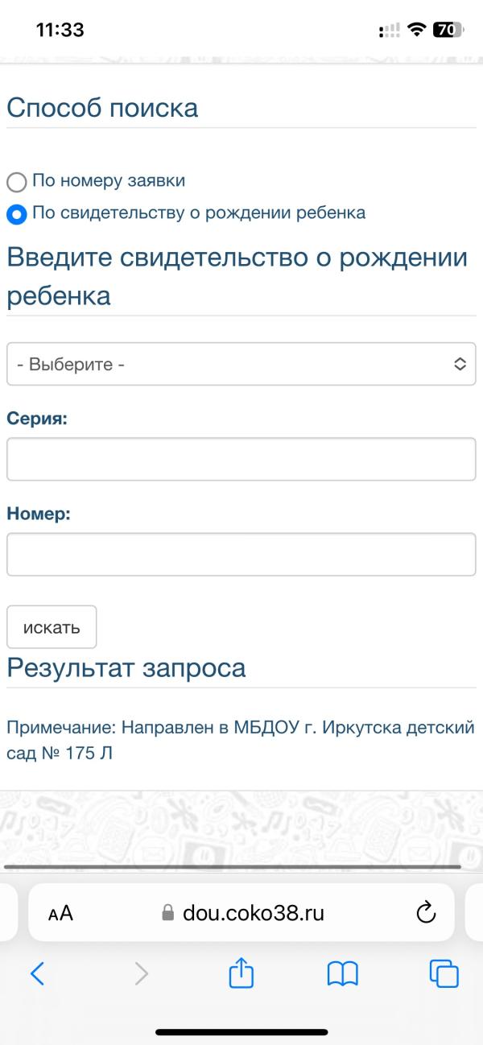Tap the "Результат запроса" heading
The height and width of the screenshot is (1045, 483).
tap(126, 667)
